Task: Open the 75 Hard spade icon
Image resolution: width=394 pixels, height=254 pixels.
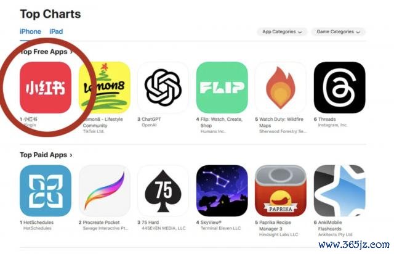Action: coord(163,191)
